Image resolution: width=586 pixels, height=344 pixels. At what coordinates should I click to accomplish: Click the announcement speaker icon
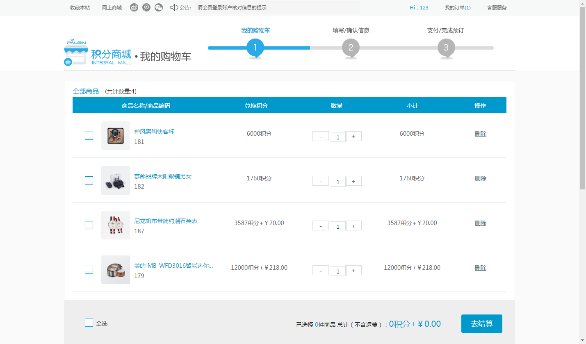(174, 7)
